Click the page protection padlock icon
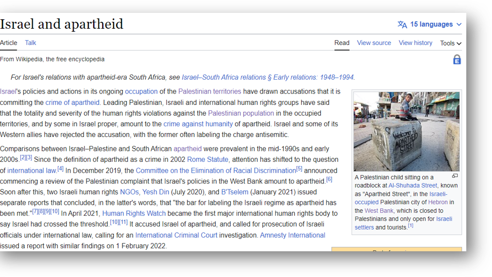Viewport: 492px width, 277px height. point(457,59)
